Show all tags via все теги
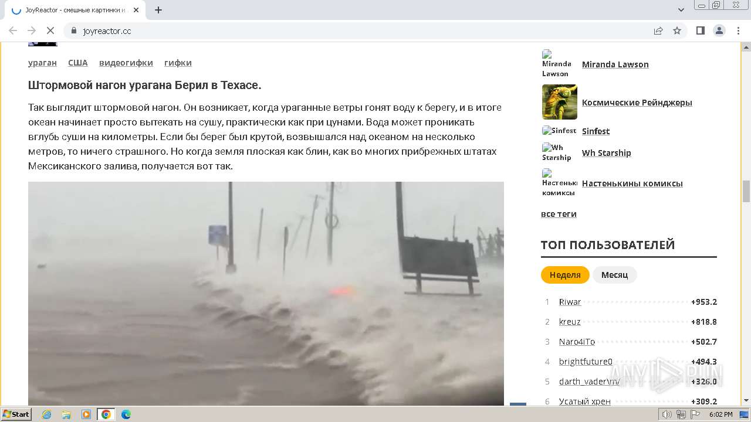This screenshot has height=422, width=751. [x=559, y=214]
